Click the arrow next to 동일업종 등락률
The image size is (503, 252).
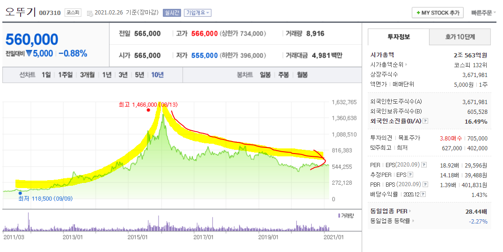tap(413, 221)
